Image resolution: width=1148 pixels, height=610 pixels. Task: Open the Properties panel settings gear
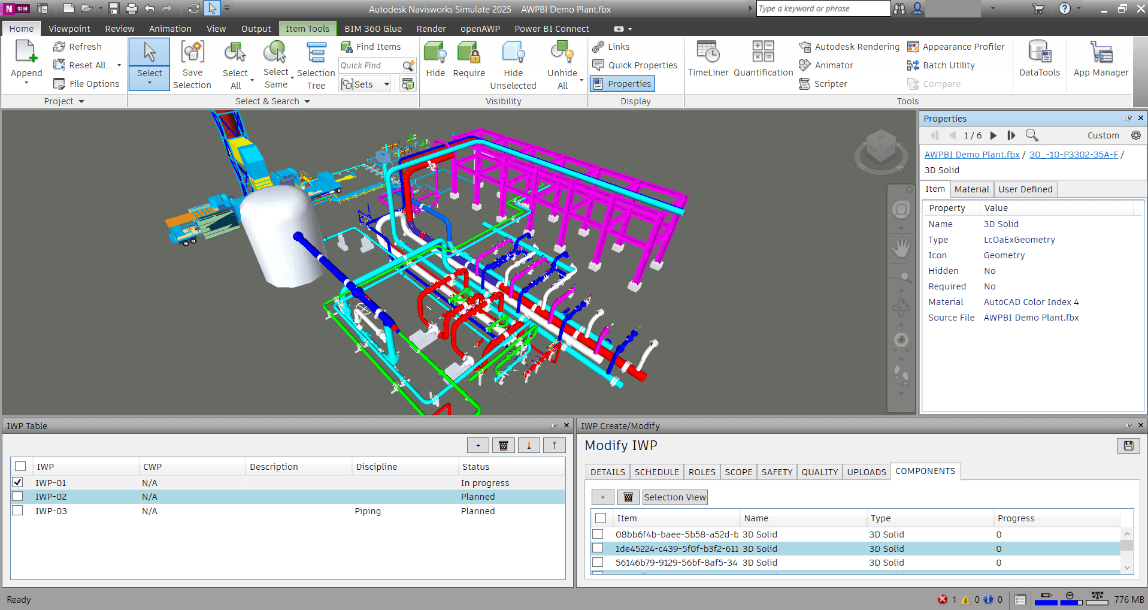(x=1135, y=135)
